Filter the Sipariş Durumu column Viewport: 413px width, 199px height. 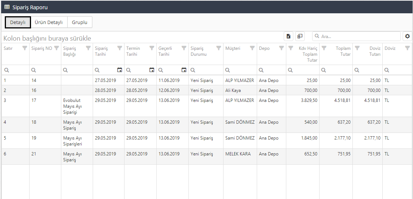tap(219, 48)
